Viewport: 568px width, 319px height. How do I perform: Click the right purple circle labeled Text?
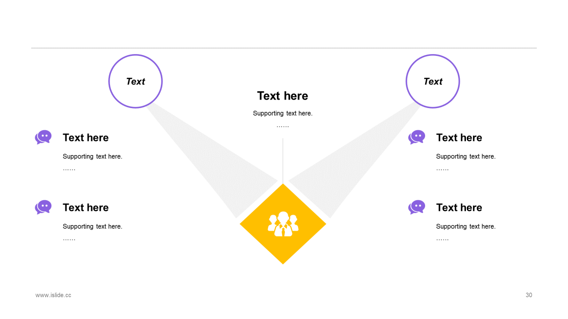click(x=433, y=81)
